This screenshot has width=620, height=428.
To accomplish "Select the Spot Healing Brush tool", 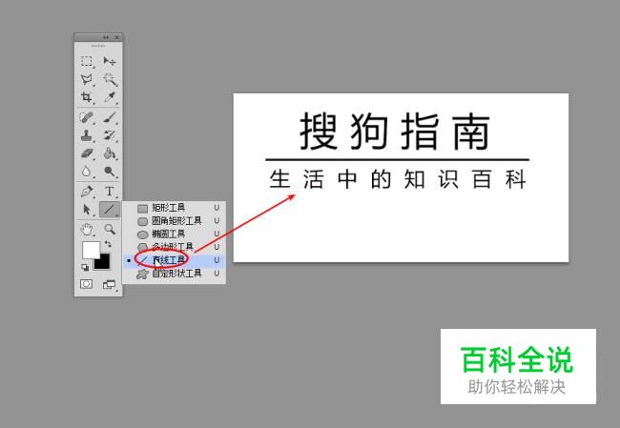I will [x=87, y=117].
